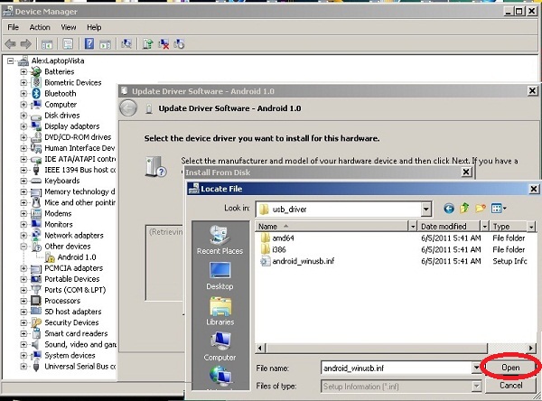Open the View Menu icon in Locate File
Screen dimensions: 542x401
point(499,209)
